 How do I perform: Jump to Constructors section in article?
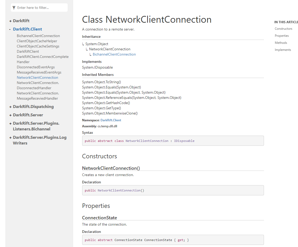coord(283,29)
